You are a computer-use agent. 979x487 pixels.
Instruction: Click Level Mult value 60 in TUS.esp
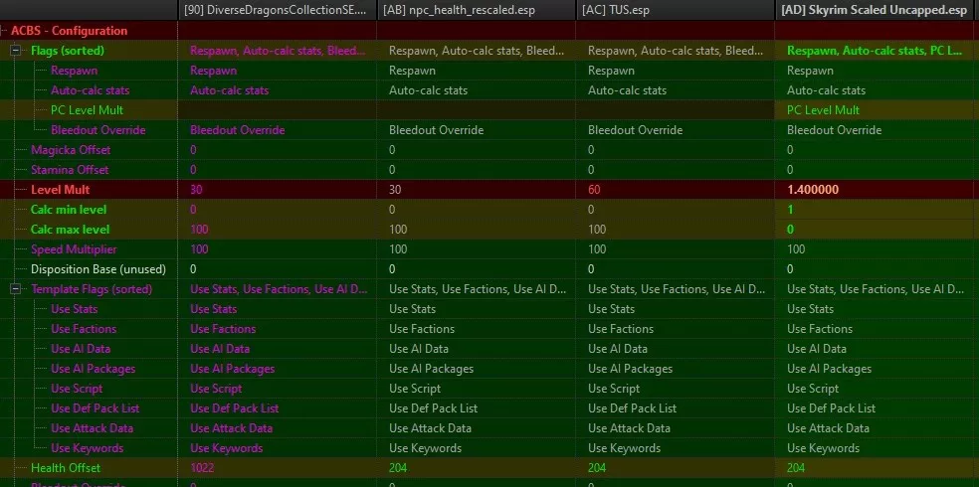(x=594, y=190)
